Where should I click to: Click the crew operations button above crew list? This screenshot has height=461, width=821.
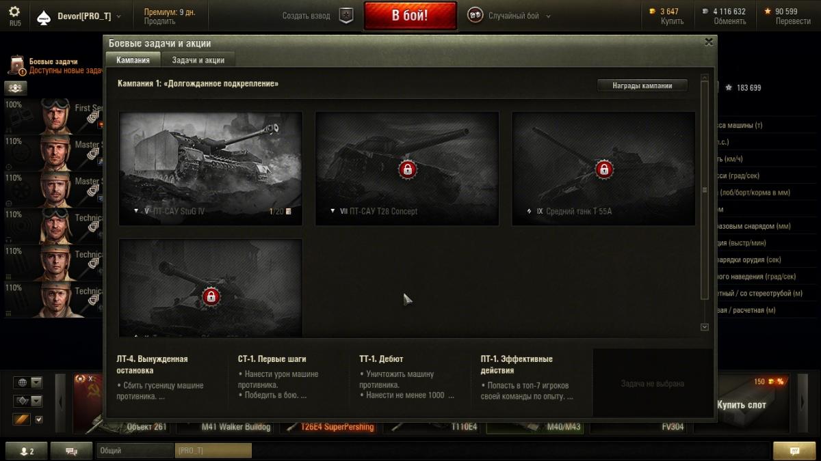coord(15,87)
